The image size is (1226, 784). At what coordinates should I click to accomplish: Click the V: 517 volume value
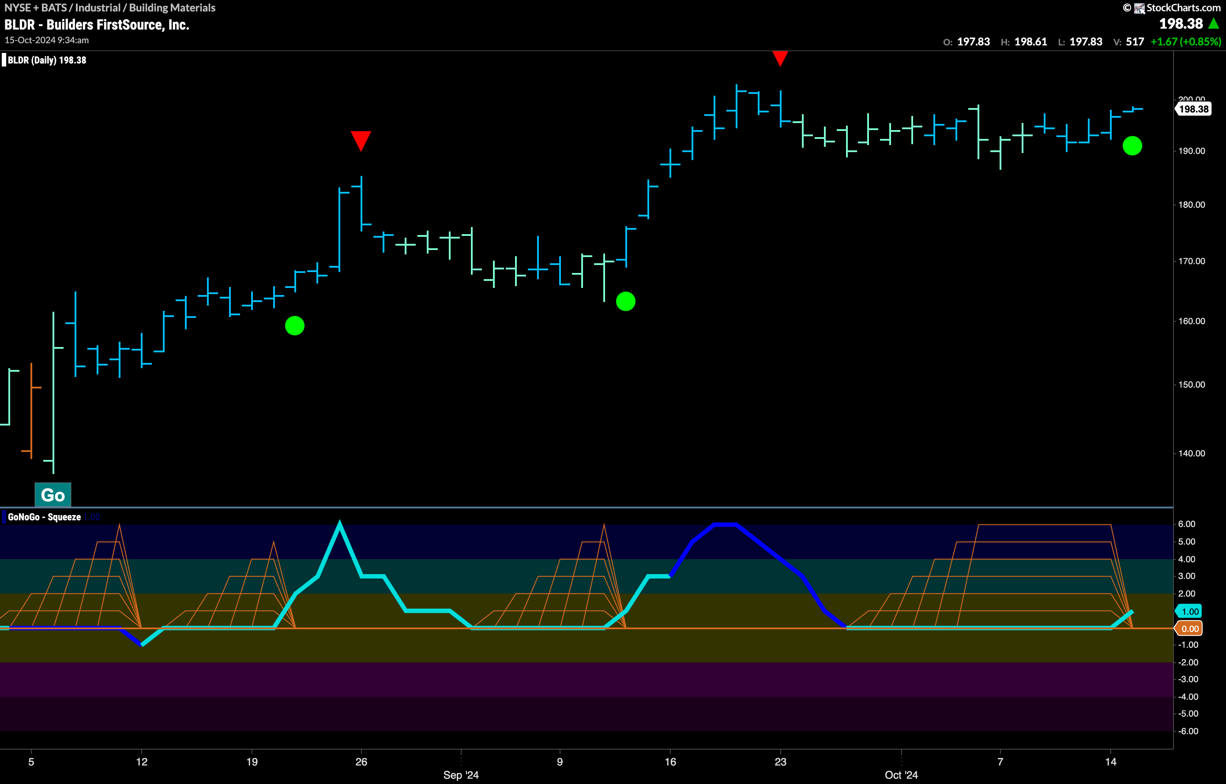pyautogui.click(x=1128, y=42)
